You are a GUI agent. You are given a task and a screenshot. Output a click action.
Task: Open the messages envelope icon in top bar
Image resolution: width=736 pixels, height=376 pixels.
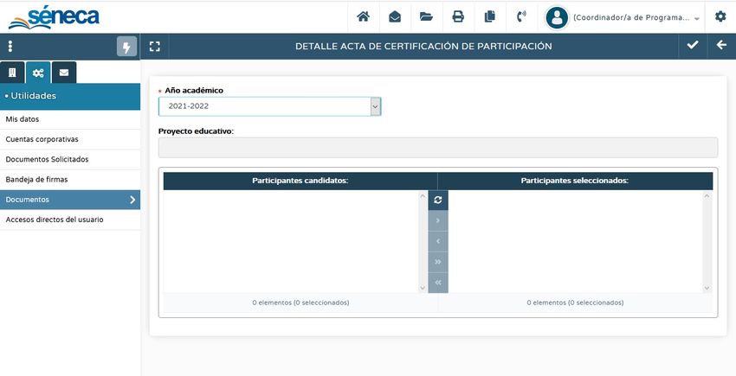click(x=394, y=16)
